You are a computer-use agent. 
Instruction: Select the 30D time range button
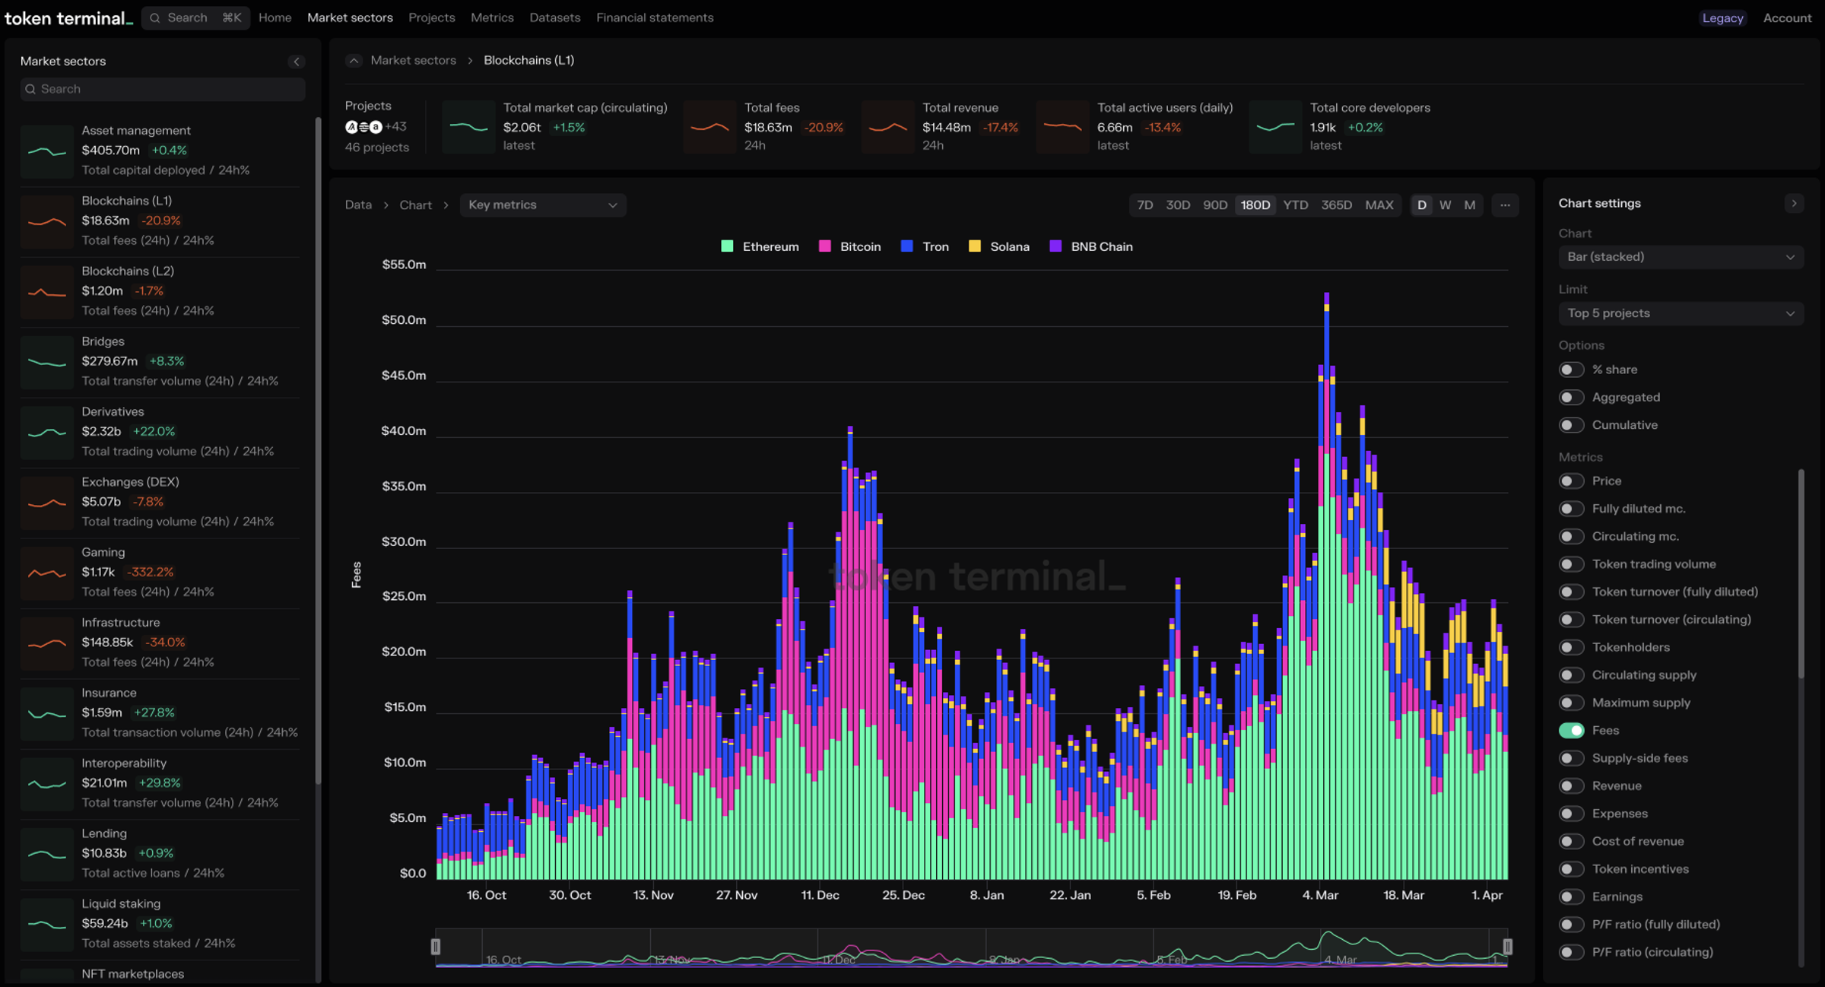[1178, 205]
